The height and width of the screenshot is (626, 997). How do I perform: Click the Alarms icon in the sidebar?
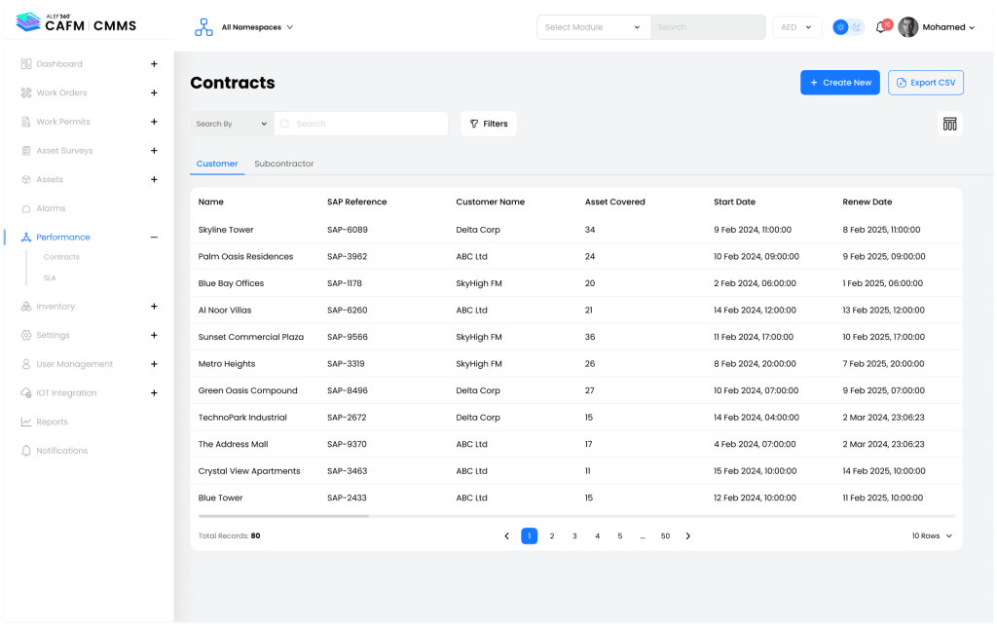[x=26, y=208]
